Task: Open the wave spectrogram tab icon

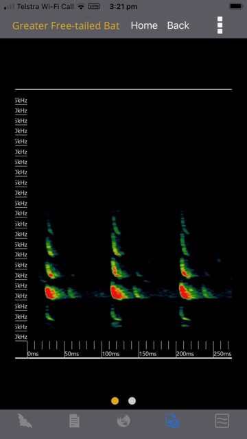Action: coord(222,420)
